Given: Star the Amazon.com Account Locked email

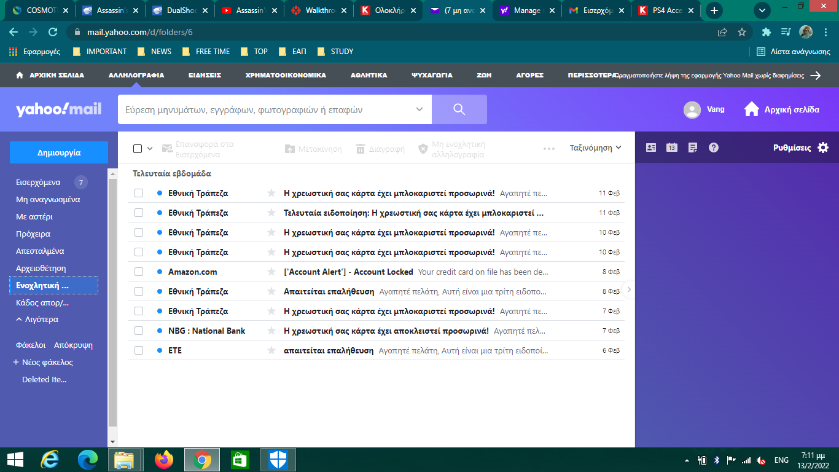Looking at the screenshot, I should click(x=271, y=272).
